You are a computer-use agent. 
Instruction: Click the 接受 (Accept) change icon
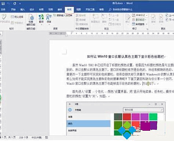[x=153, y=17]
